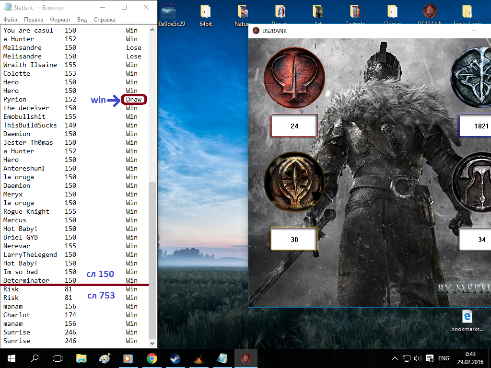Click the 'LarryTheLegend' entry
Screen dimensions: 491x368
click(30, 255)
